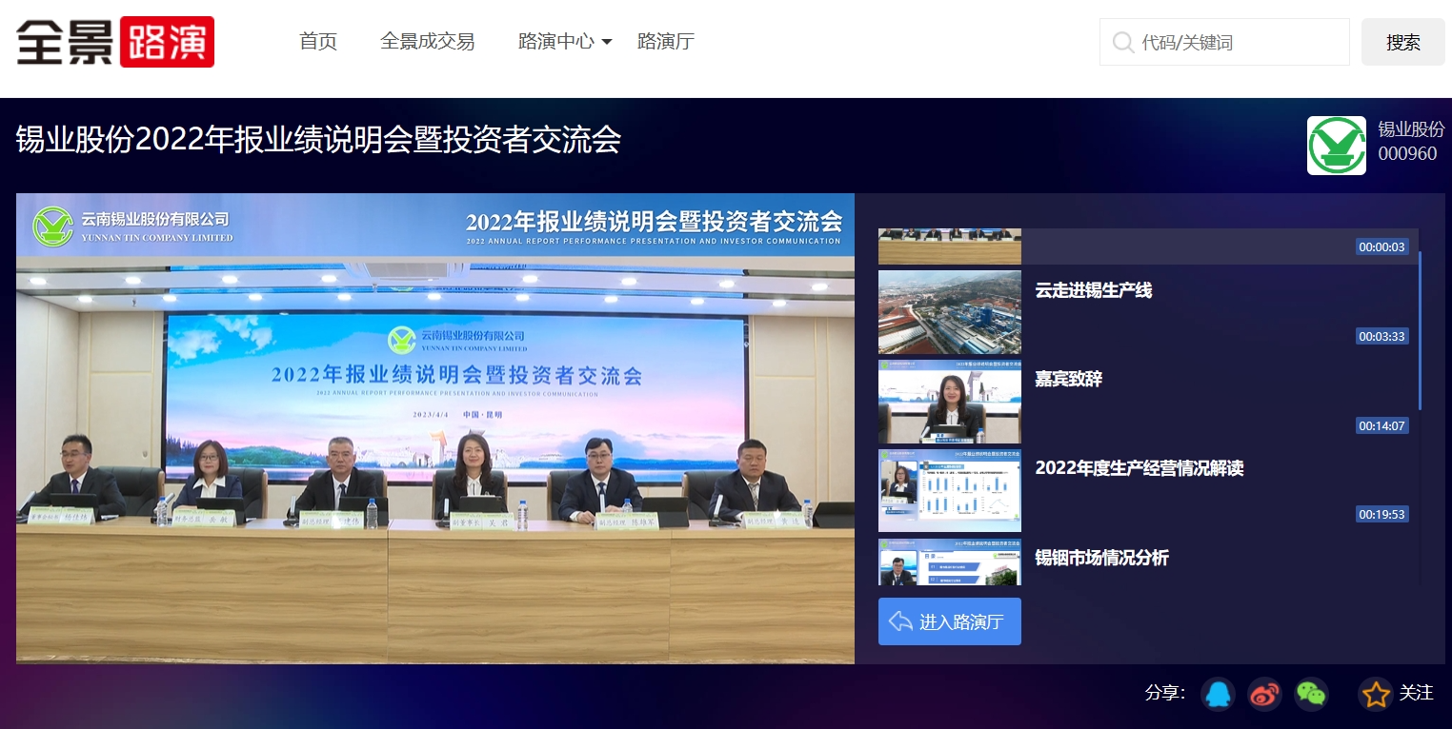The height and width of the screenshot is (729, 1452).
Task: Click stock code 000960
Action: click(1407, 153)
